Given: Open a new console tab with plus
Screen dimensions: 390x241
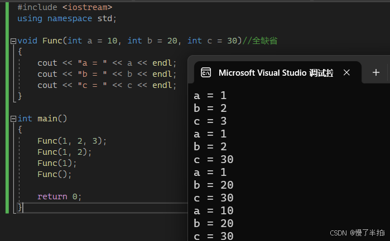Looking at the screenshot, I should [x=376, y=72].
